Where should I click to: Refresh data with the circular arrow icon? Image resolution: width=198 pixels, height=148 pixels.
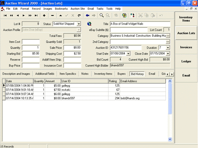[79, 15]
